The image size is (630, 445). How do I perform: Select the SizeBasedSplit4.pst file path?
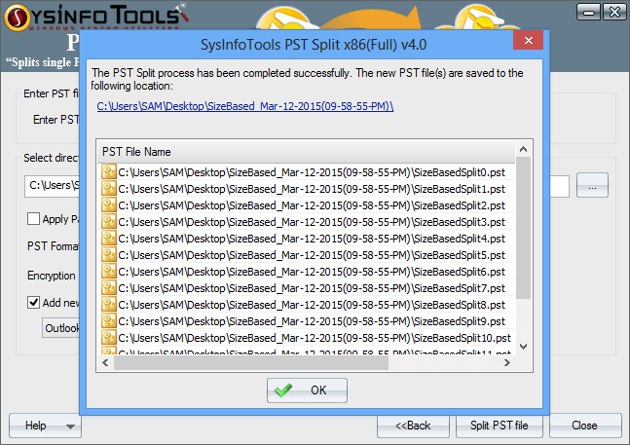(x=312, y=239)
